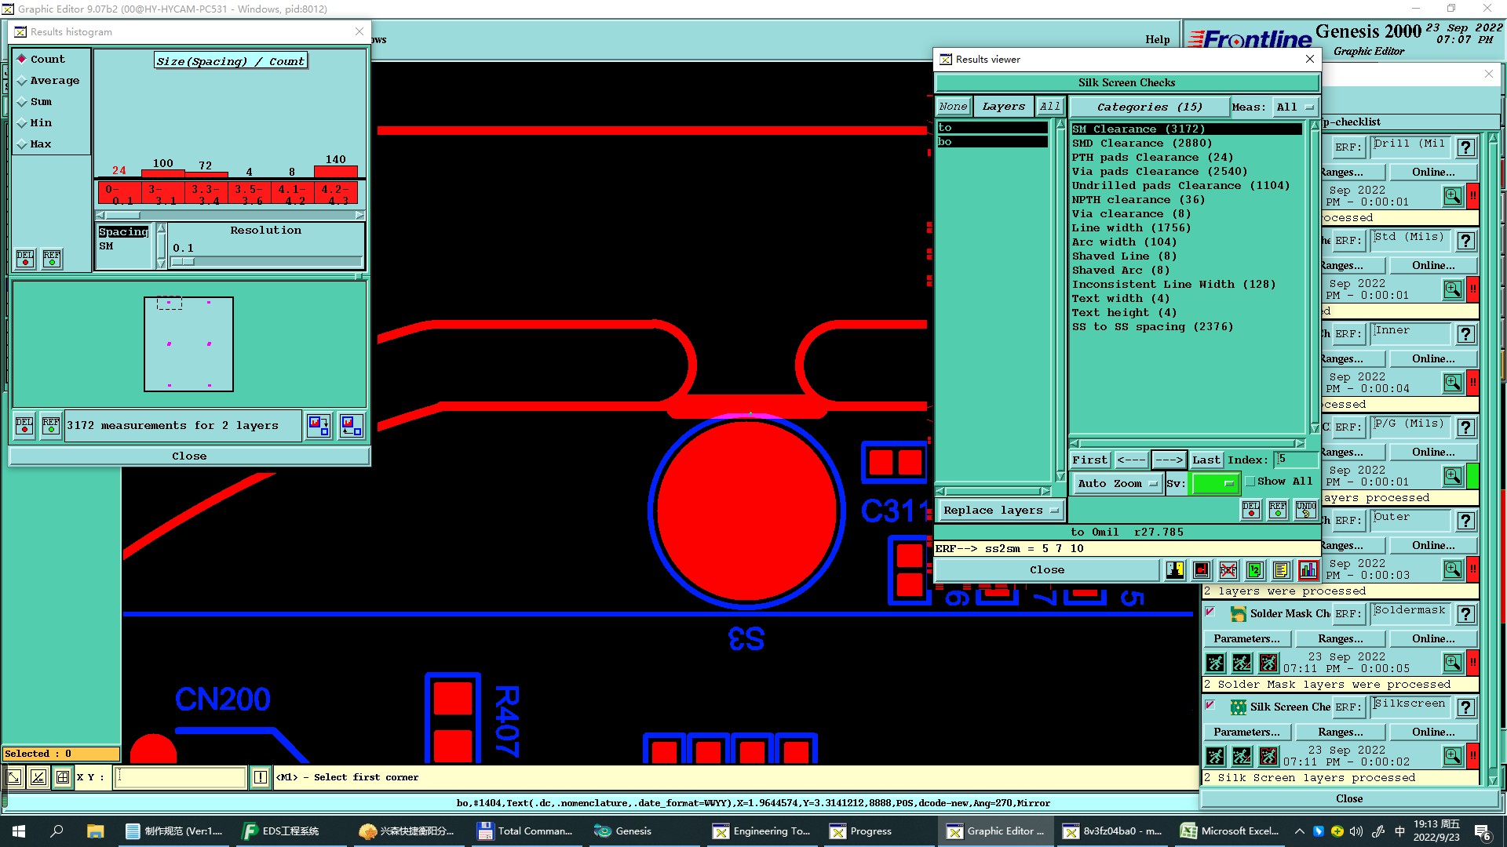The height and width of the screenshot is (847, 1507).
Task: Open histogram icon in Results viewer toolbar
Action: click(x=1308, y=570)
